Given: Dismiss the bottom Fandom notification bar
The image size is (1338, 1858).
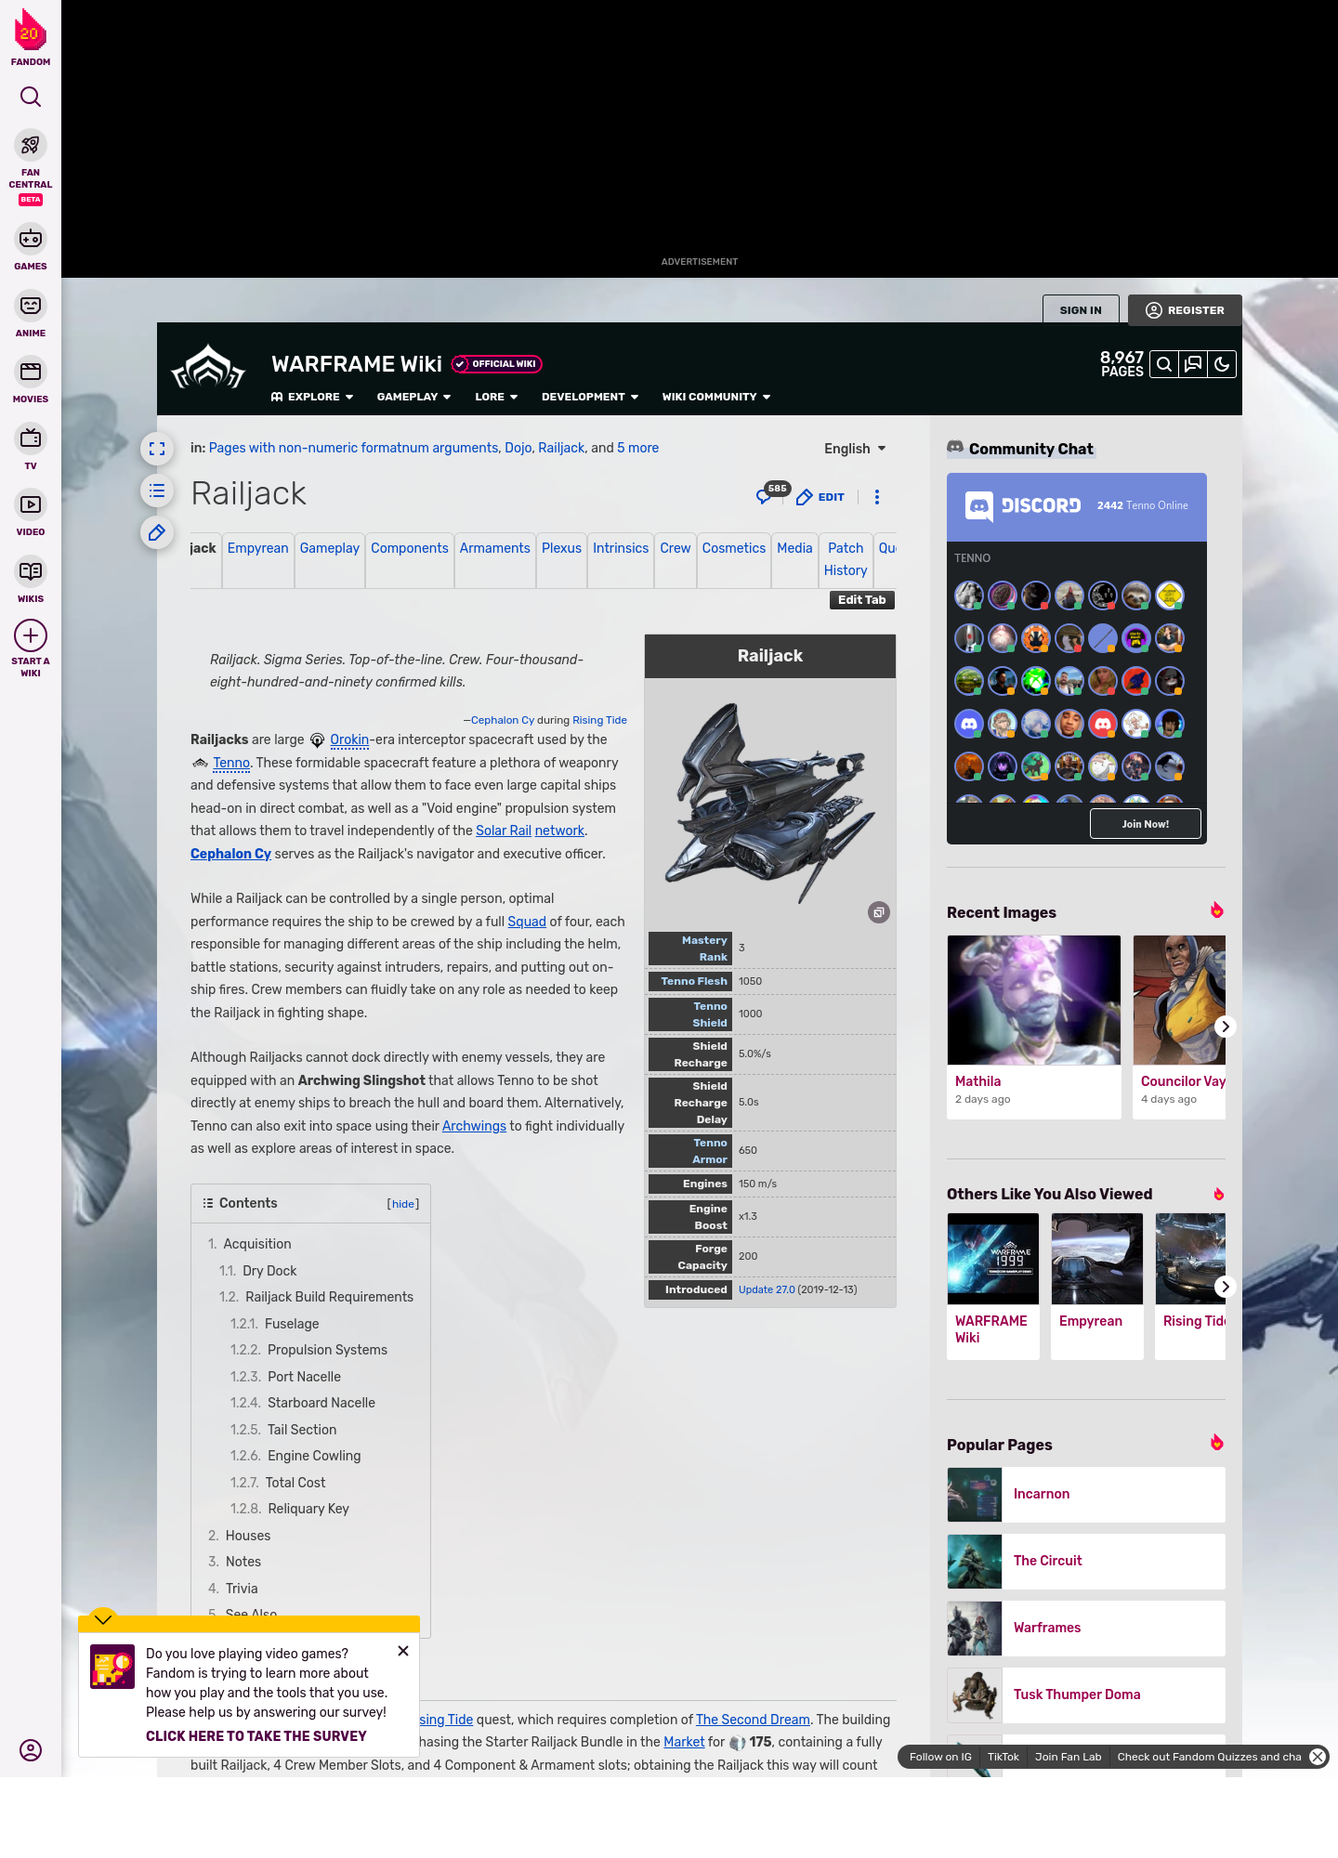Looking at the screenshot, I should point(1318,1757).
